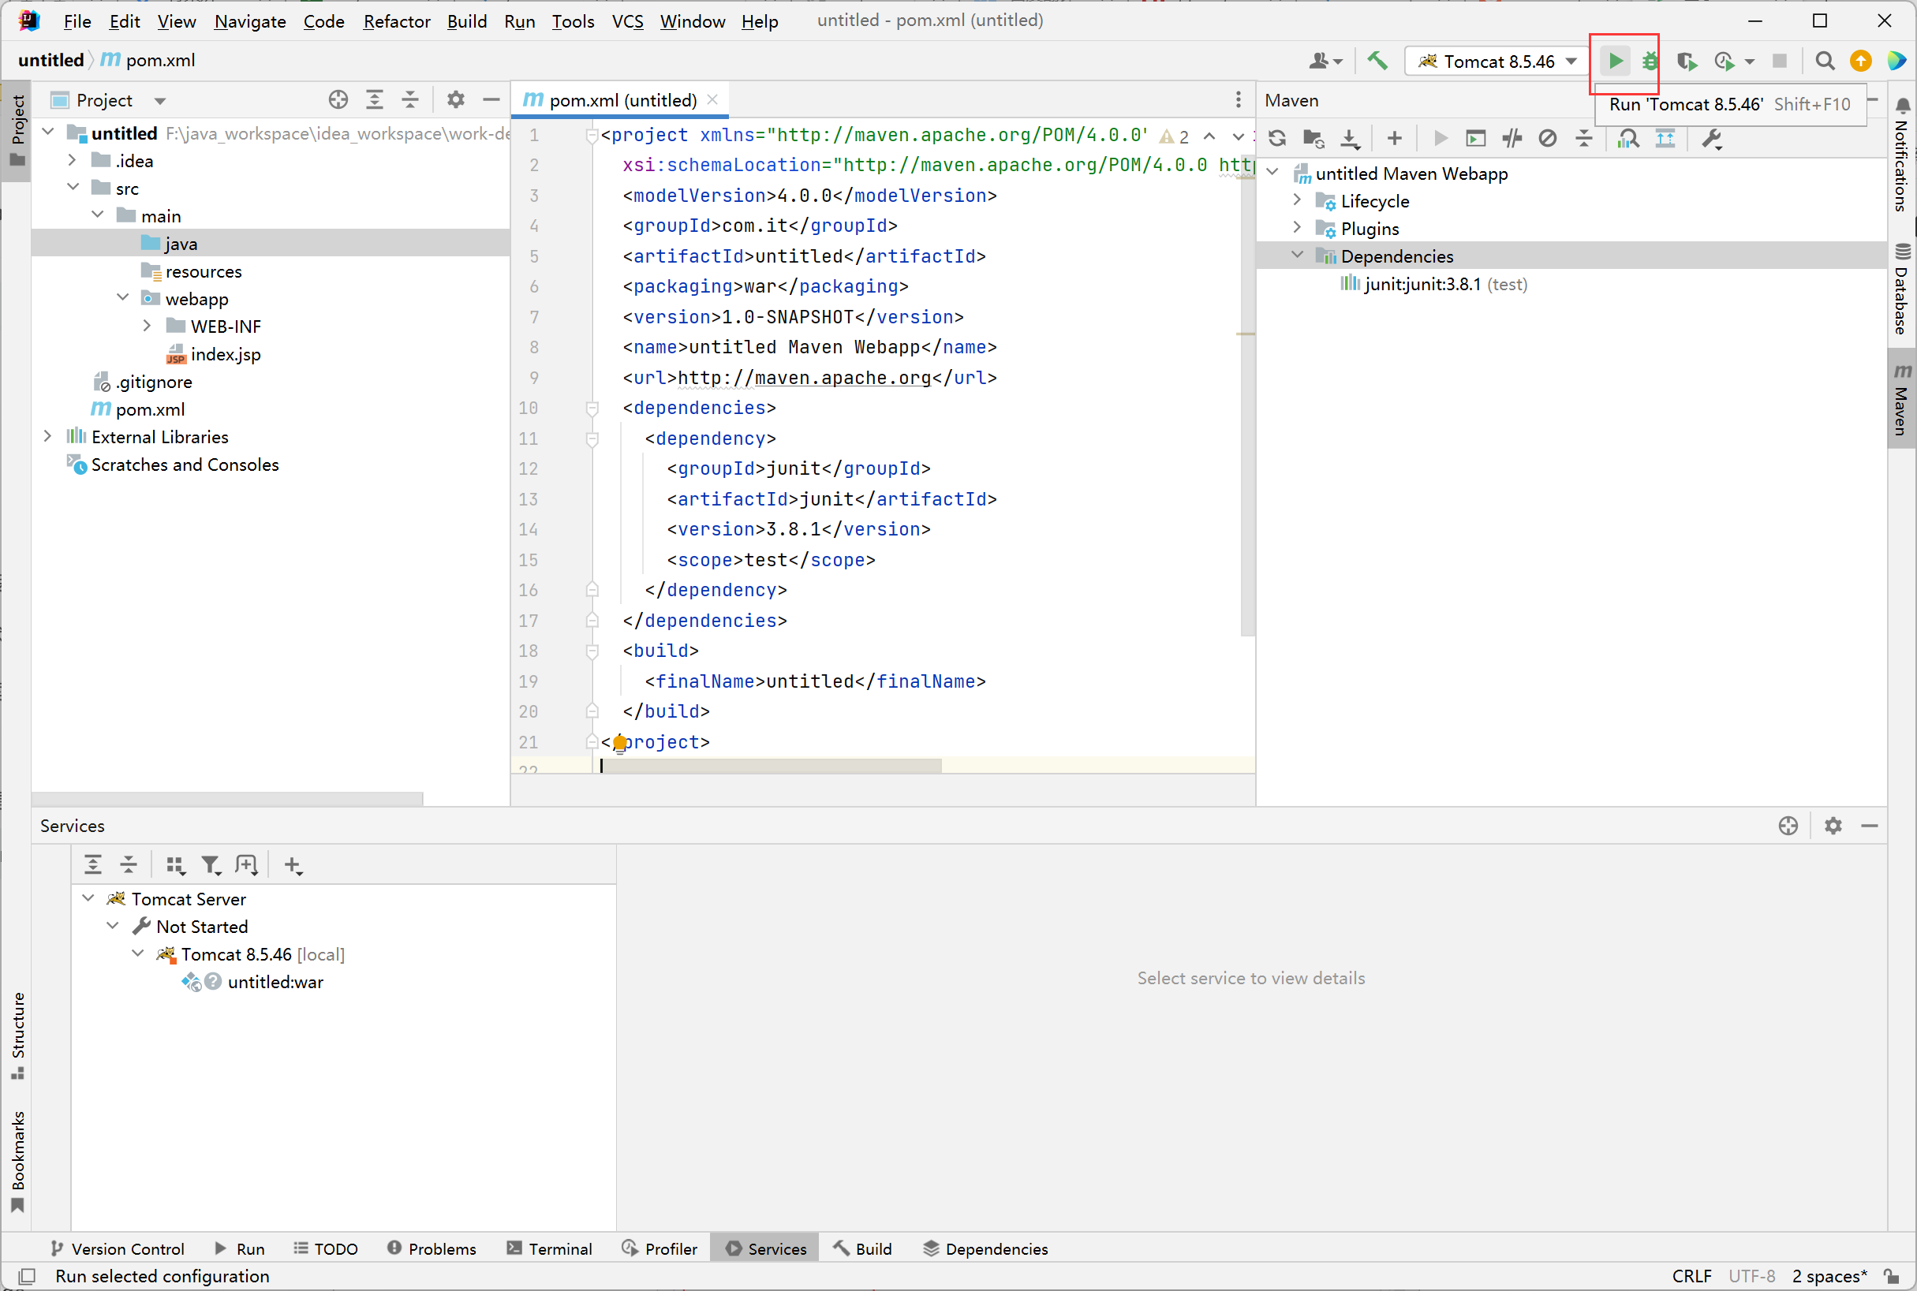Screen dimensions: 1917x1291
Task: Click the profiler run icon
Action: coord(1725,61)
